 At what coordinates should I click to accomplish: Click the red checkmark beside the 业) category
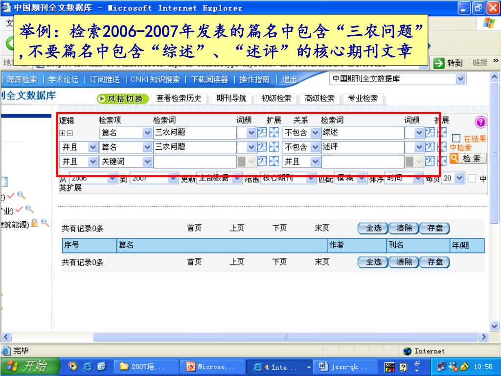pyautogui.click(x=19, y=210)
